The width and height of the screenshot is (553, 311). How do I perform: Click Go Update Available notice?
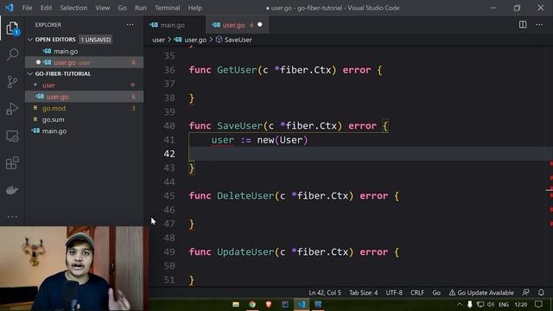tap(481, 293)
